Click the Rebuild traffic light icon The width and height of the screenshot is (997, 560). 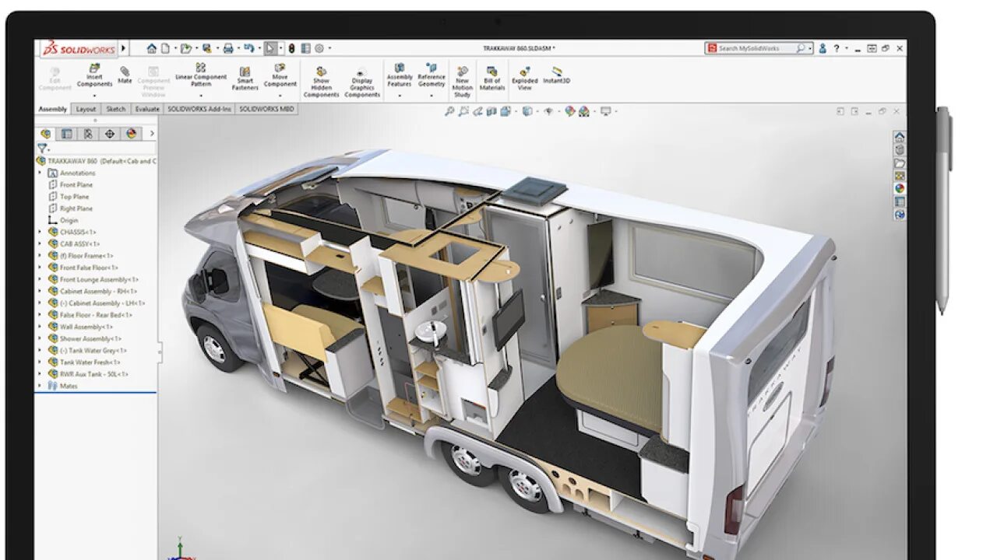[x=291, y=48]
